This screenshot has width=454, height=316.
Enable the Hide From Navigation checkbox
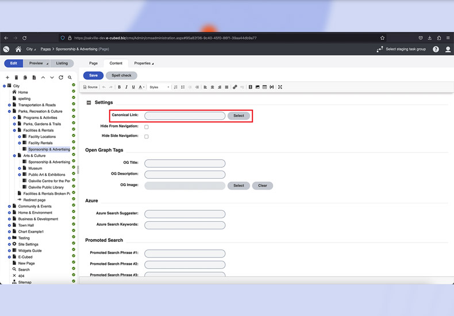pos(147,126)
